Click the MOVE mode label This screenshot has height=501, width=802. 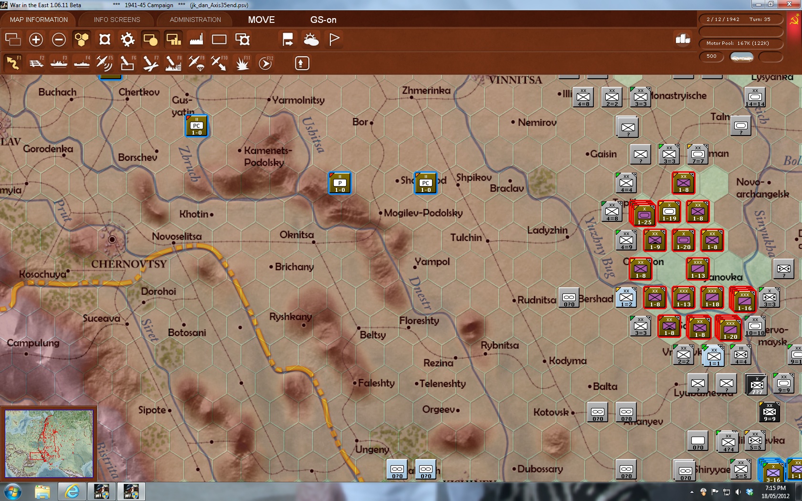pyautogui.click(x=261, y=20)
